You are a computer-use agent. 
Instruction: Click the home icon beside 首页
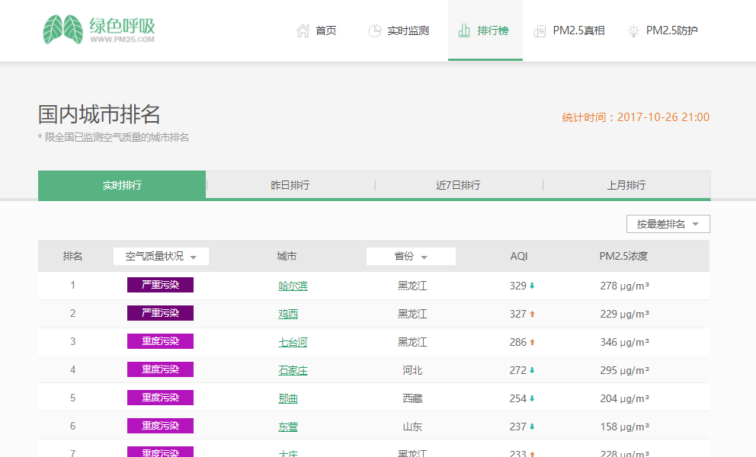[x=303, y=30]
